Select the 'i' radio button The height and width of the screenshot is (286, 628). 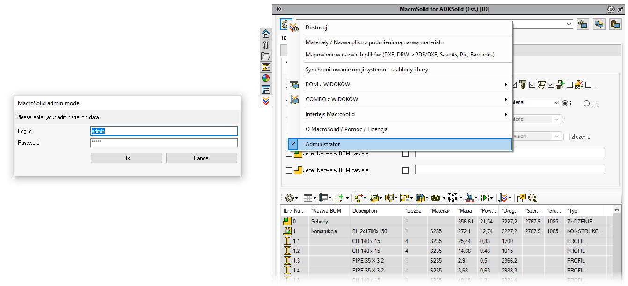[x=565, y=103]
